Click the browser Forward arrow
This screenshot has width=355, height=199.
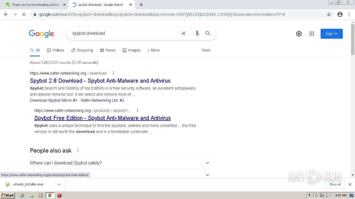coord(15,14)
